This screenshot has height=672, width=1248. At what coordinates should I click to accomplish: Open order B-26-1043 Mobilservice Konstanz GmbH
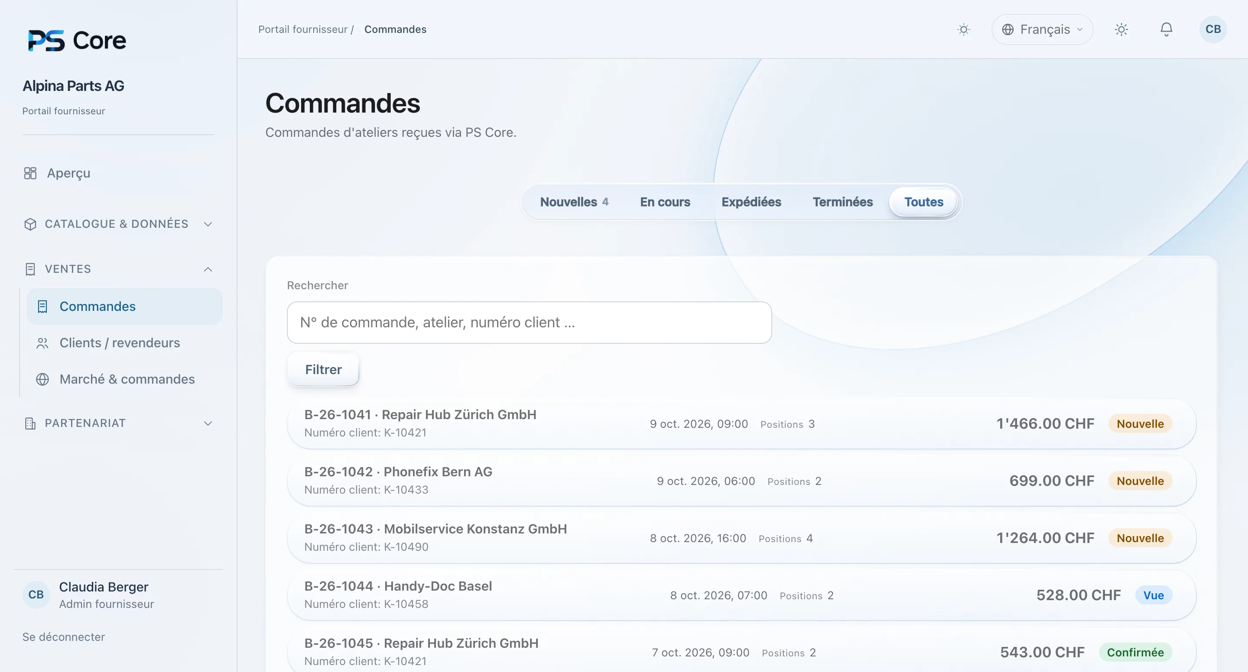(741, 538)
